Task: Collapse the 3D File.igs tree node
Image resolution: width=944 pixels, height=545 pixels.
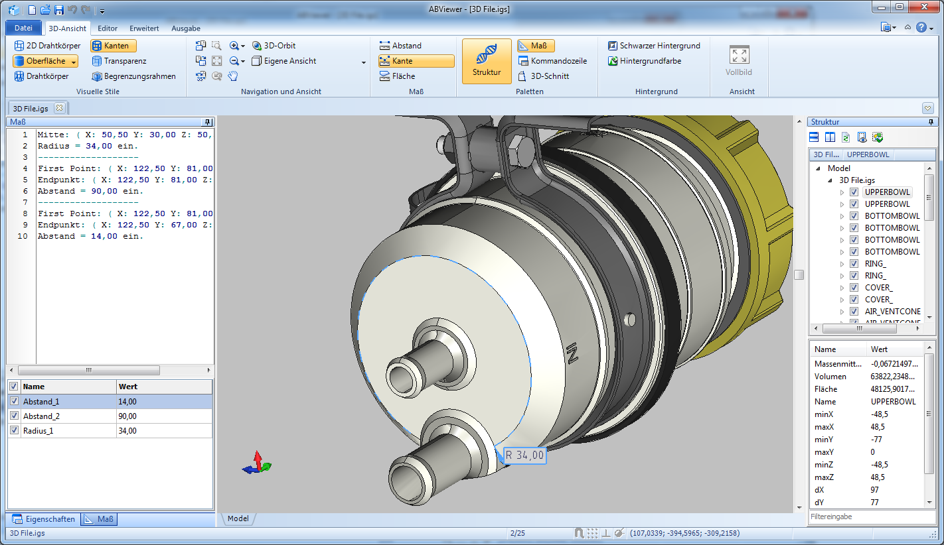Action: (x=830, y=180)
